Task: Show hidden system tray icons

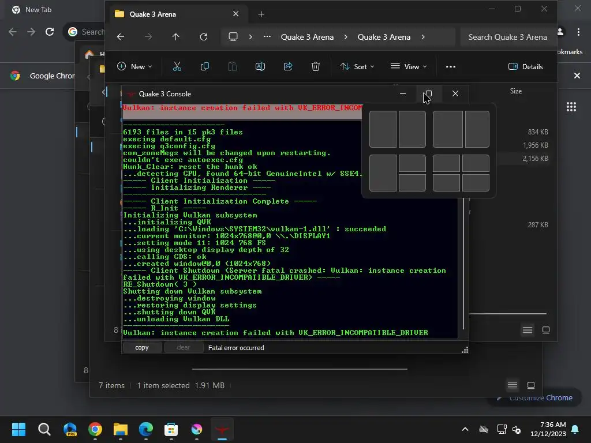Action: point(465,429)
